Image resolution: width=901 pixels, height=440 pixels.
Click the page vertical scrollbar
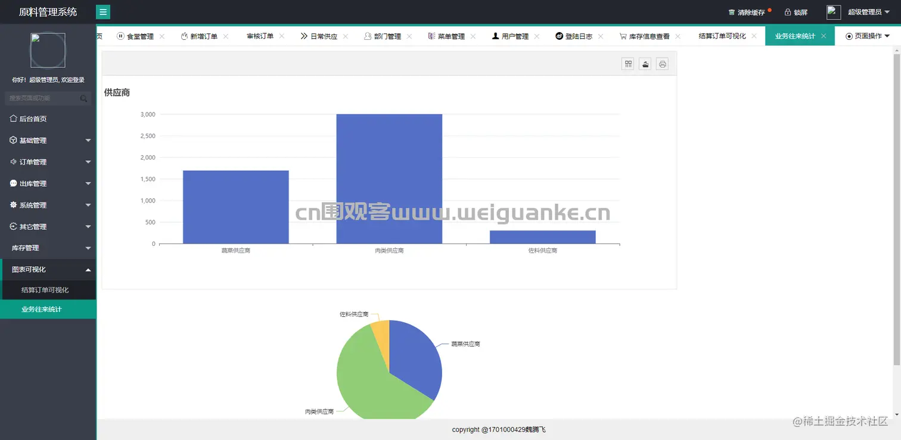click(x=897, y=208)
